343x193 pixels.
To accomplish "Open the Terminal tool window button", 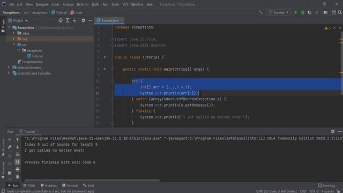I will (70, 185).
